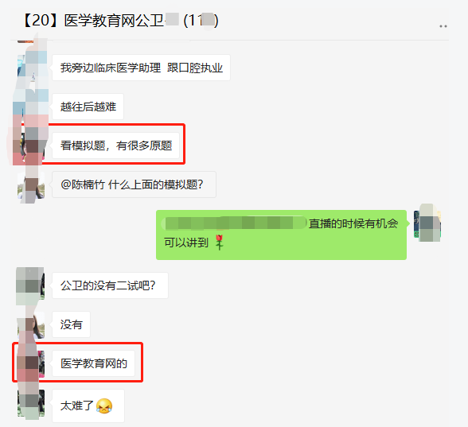
Task: Select the 我旁边临床医学助理 跟口腔执业 bubble
Action: click(x=141, y=68)
